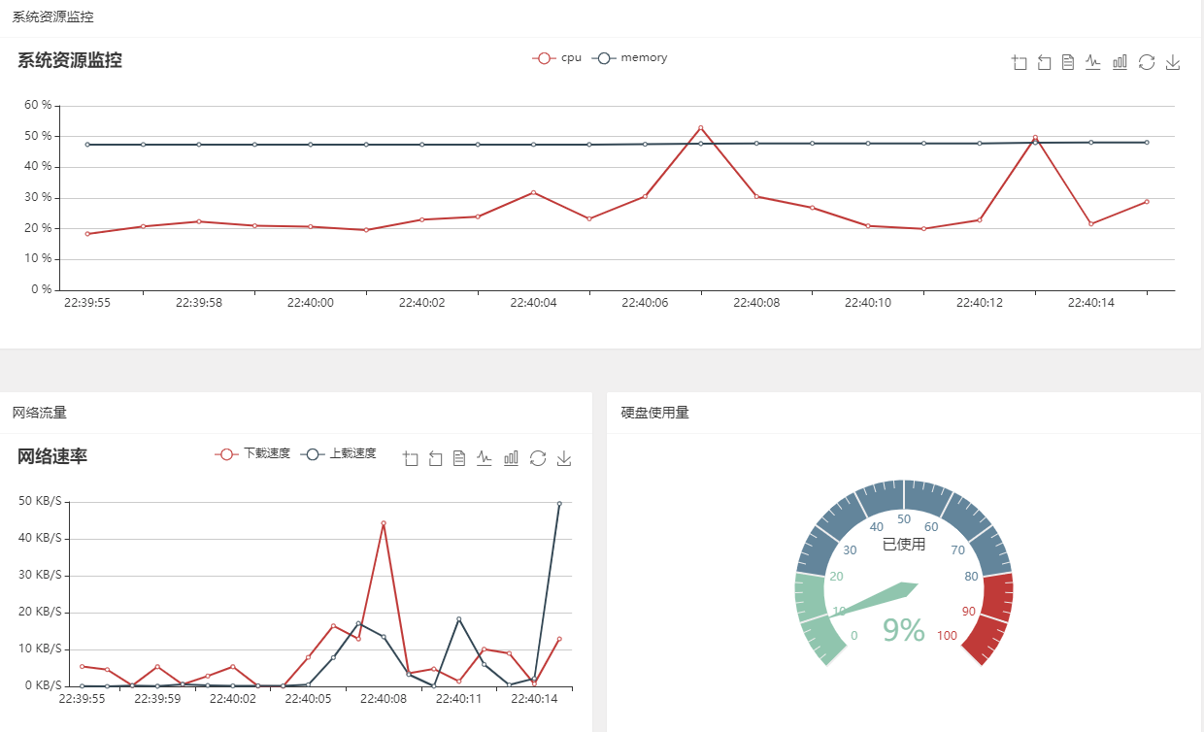Click the 22:40:14 label on 系统资源监控 axis
This screenshot has height=732, width=1204.
tap(1091, 303)
